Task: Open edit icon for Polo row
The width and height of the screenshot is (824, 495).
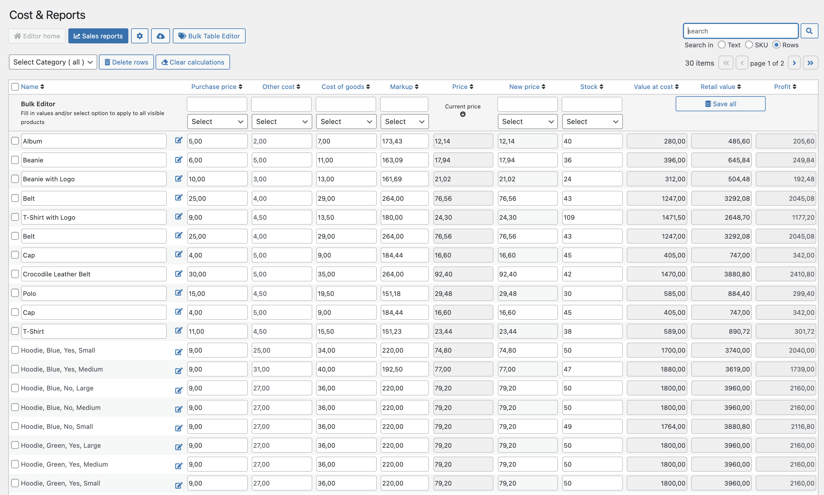Action: click(x=179, y=293)
